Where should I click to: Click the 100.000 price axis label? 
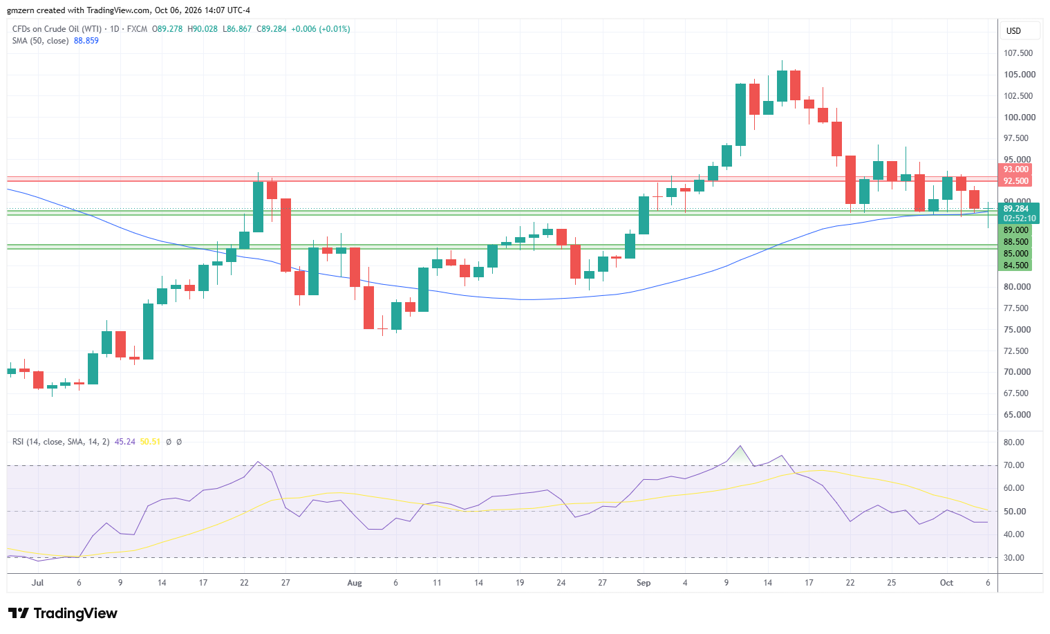[1020, 118]
